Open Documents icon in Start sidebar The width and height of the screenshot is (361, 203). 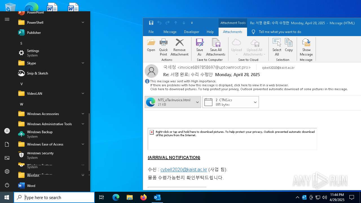tap(7, 144)
